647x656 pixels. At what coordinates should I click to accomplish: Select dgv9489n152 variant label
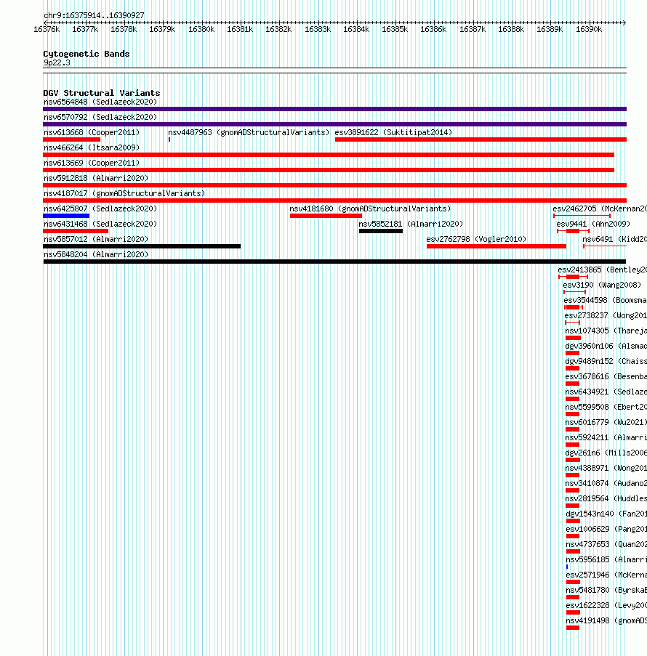[x=606, y=362]
